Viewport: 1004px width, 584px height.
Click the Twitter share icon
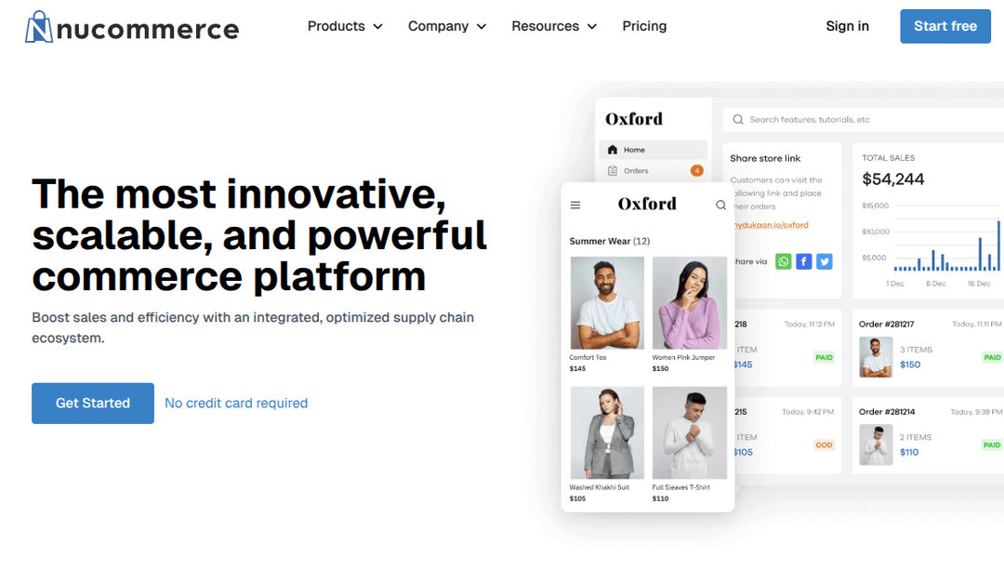tap(825, 261)
